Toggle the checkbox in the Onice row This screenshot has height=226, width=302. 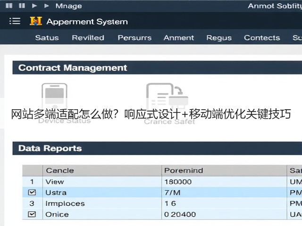(32, 214)
